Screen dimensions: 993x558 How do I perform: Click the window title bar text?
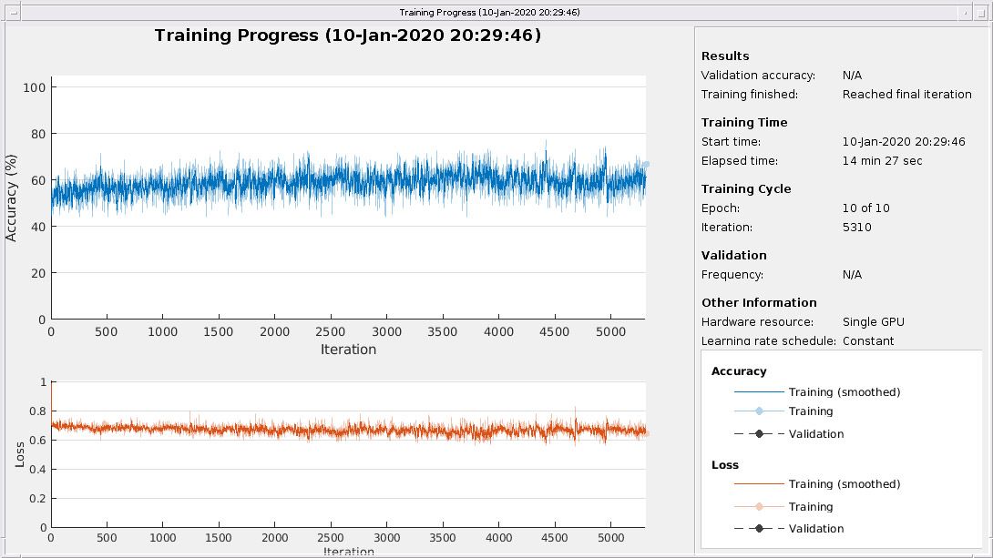(x=489, y=12)
